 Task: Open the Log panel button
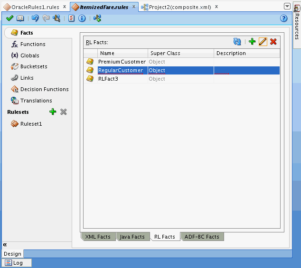pos(17,263)
